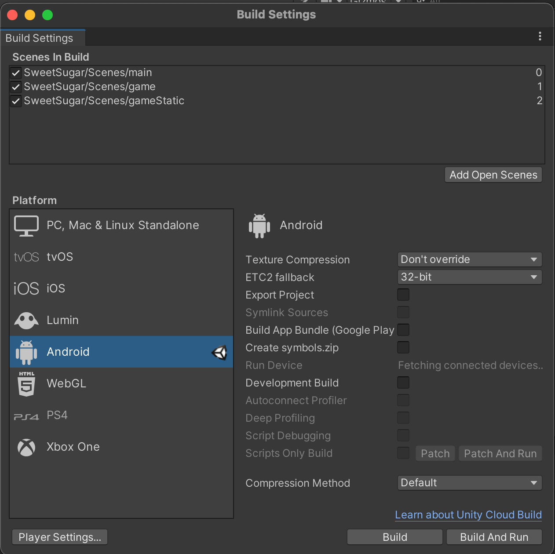Viewport: 555px width, 554px height.
Task: Click the Scenes In Build heading
Action: pyautogui.click(x=51, y=57)
